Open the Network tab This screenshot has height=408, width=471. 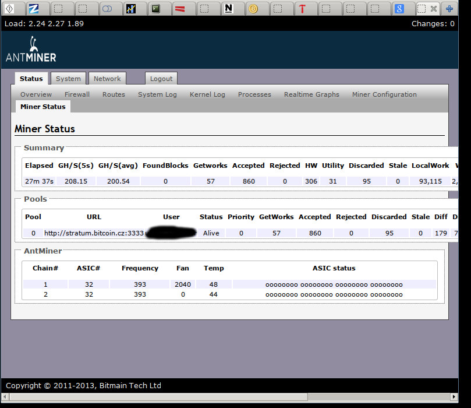(107, 79)
